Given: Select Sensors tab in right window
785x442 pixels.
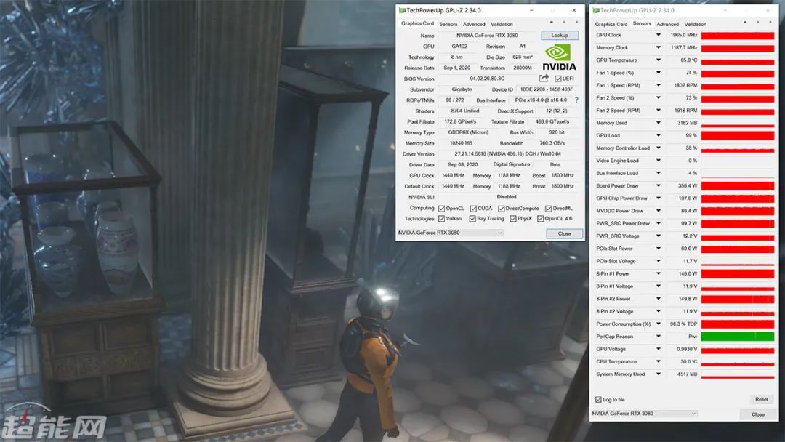Looking at the screenshot, I should (642, 23).
